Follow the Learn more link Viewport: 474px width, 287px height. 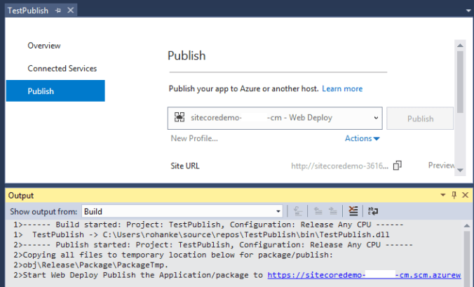tap(342, 88)
